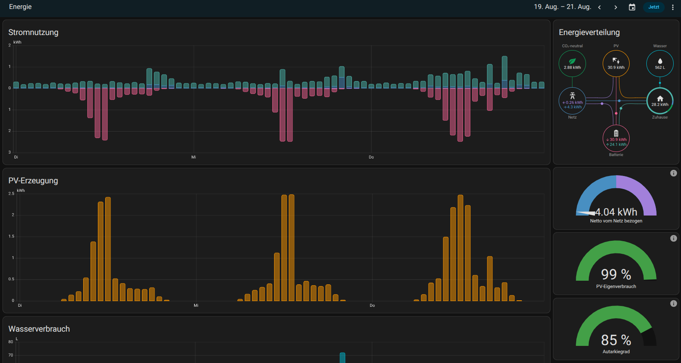681x363 pixels.
Task: Click the CO₂-neutral leaf circle
Action: (572, 64)
